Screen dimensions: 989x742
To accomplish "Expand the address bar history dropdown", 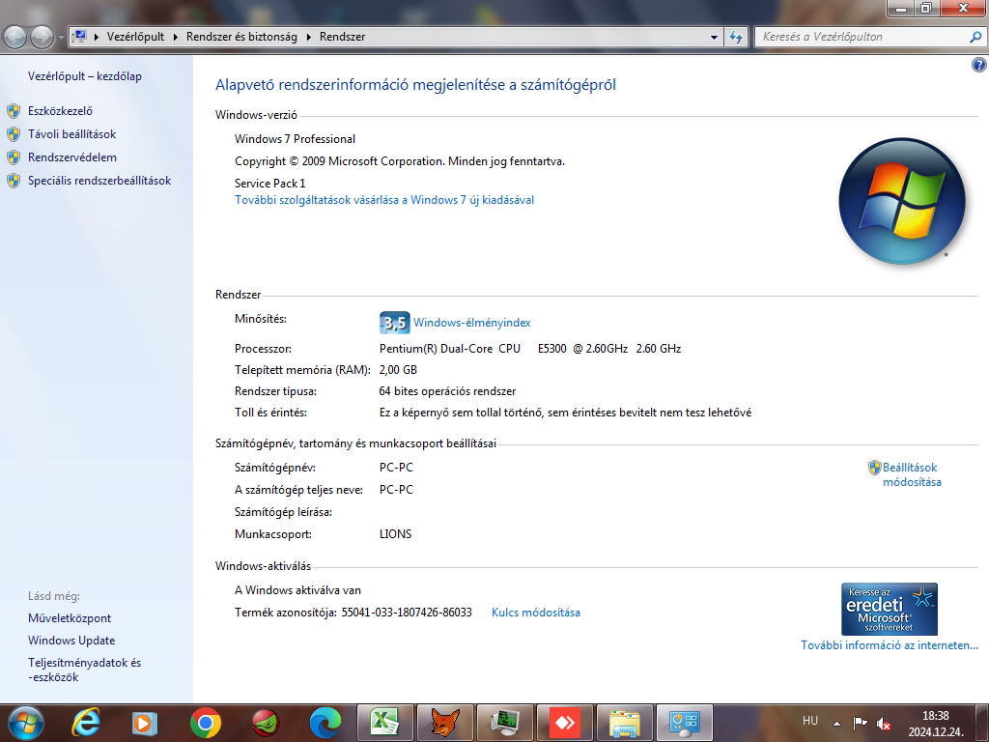I will [714, 37].
